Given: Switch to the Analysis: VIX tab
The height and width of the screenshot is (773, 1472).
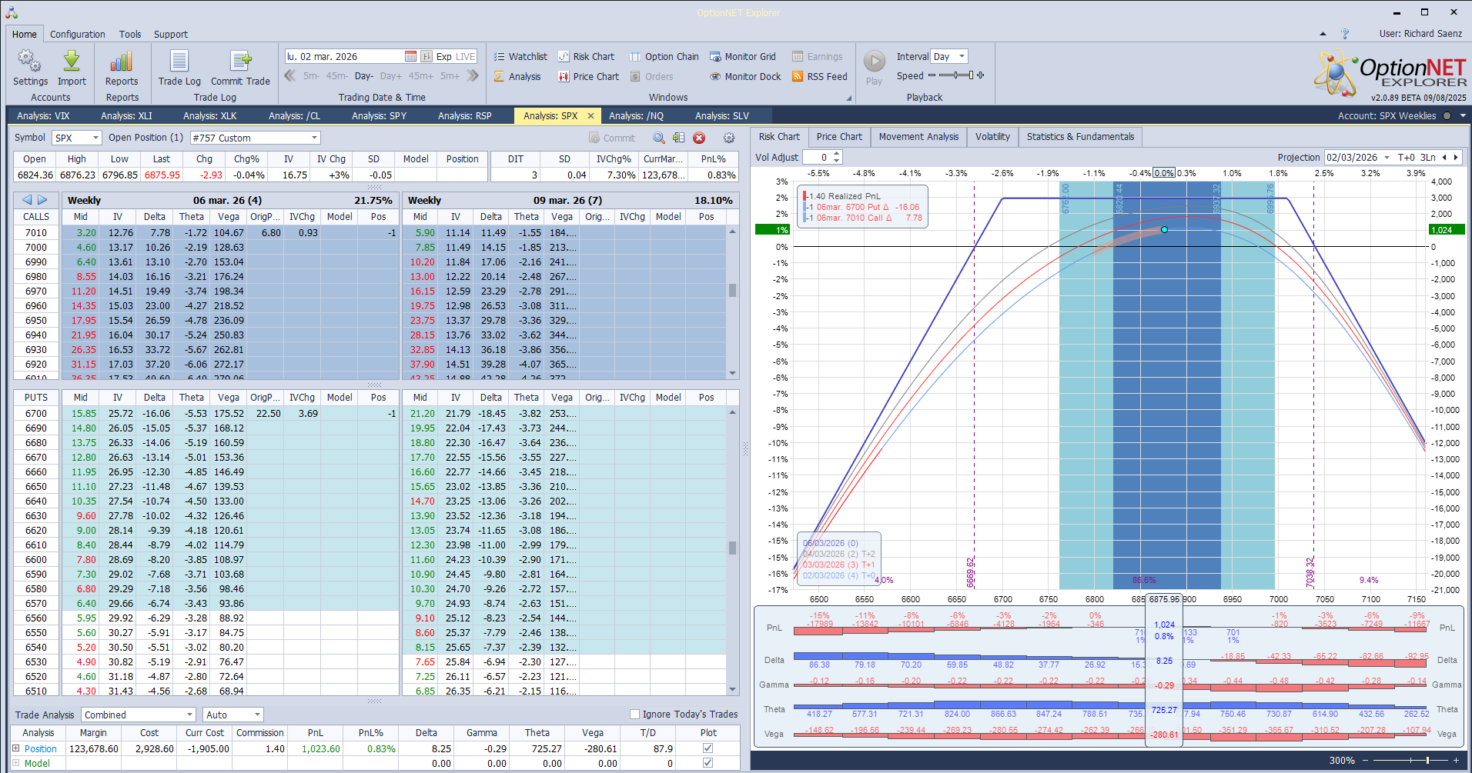Looking at the screenshot, I should (43, 116).
